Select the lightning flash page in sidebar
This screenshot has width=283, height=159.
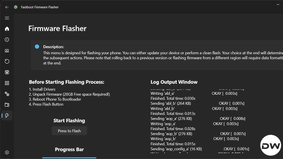tap(7, 116)
